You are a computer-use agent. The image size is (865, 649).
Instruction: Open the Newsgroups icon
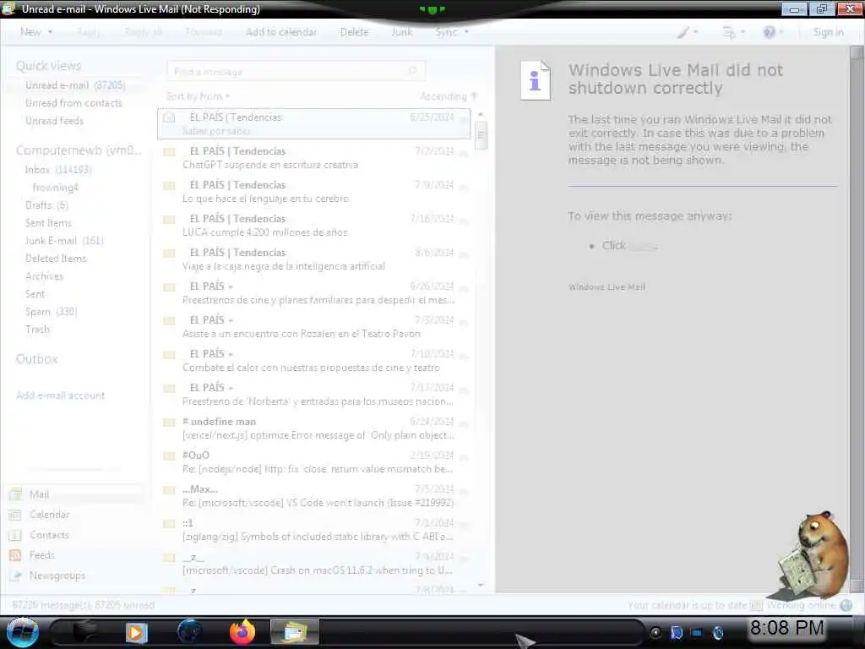pos(15,575)
